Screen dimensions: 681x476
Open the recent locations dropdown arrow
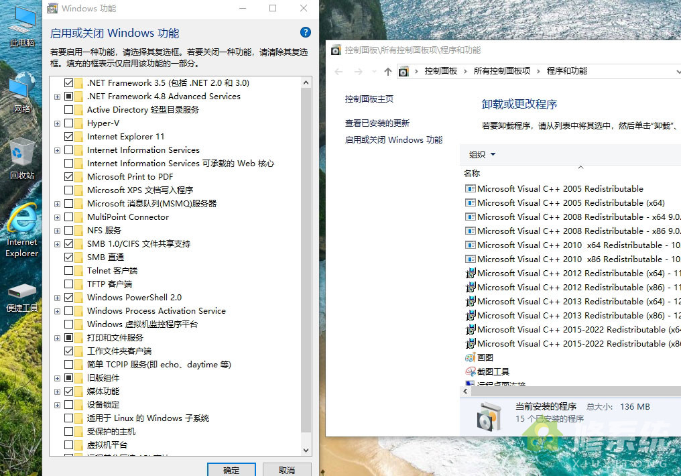pos(374,72)
